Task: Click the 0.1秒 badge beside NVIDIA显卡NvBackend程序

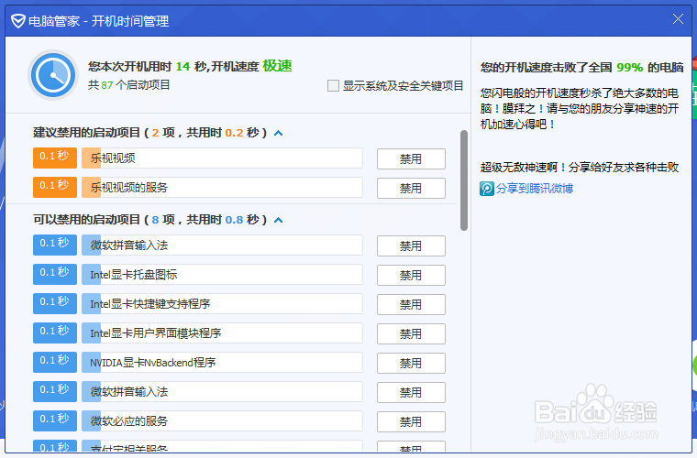Action: point(55,362)
